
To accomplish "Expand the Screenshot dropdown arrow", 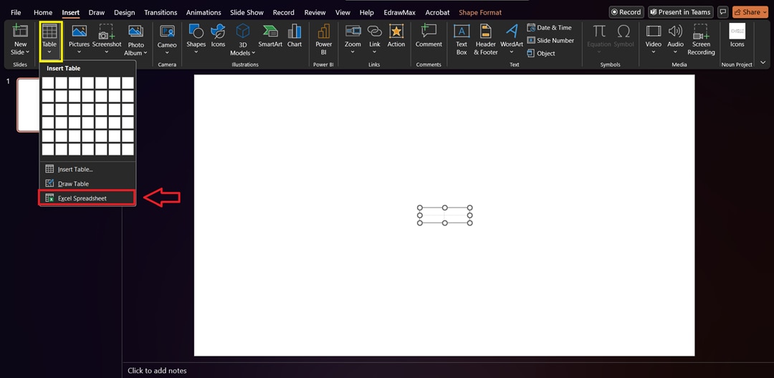I will [107, 52].
